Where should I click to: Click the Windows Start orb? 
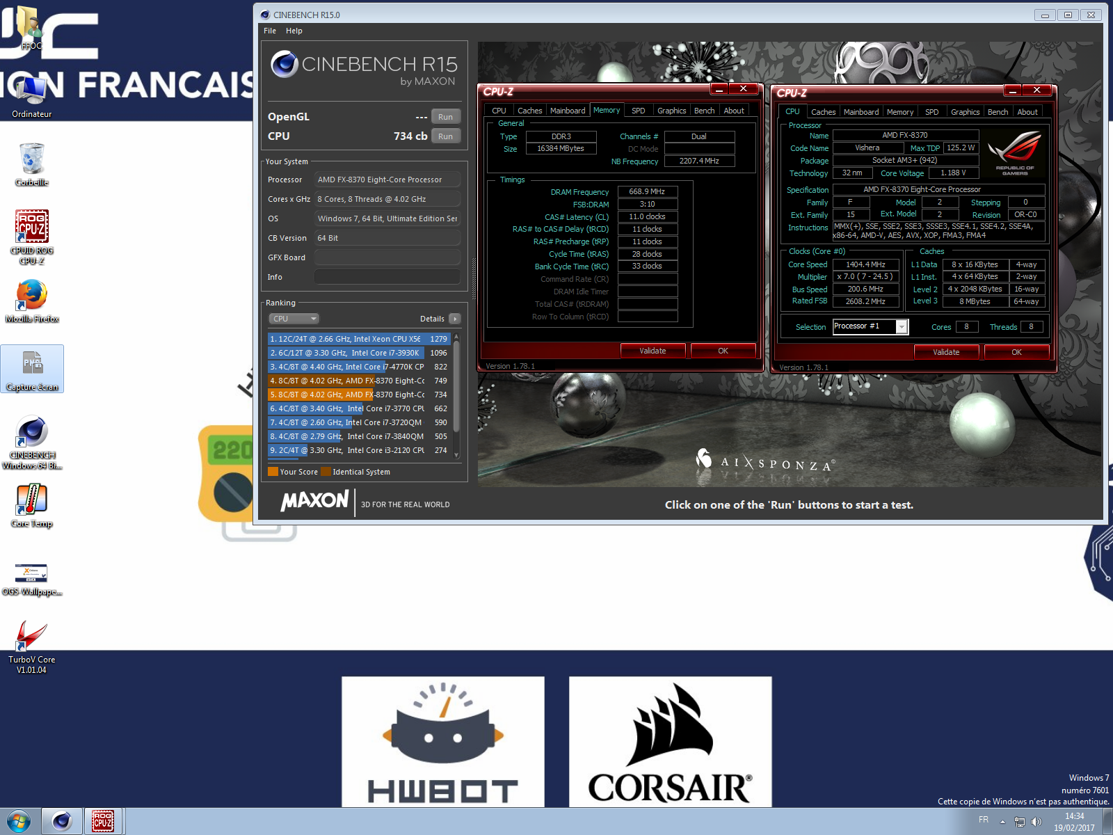(x=19, y=822)
